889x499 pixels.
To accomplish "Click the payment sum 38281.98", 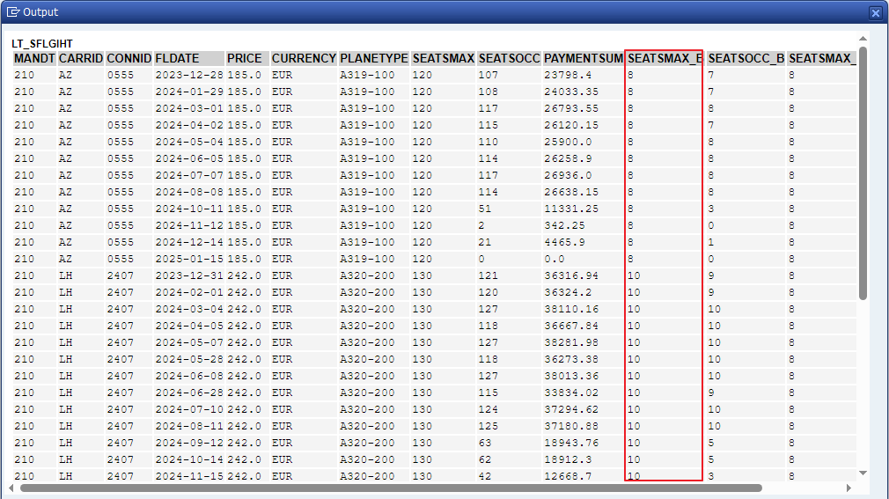I will (571, 342).
